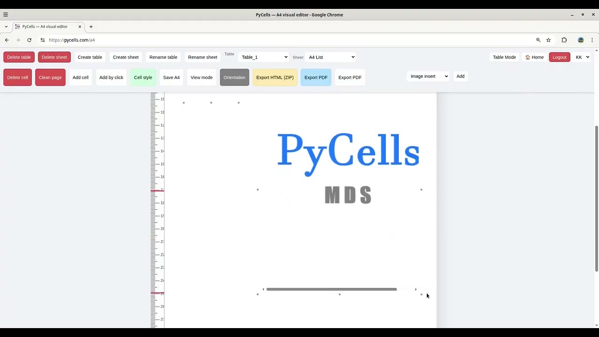Close the PyCells tab
Image resolution: width=599 pixels, height=337 pixels.
point(80,27)
